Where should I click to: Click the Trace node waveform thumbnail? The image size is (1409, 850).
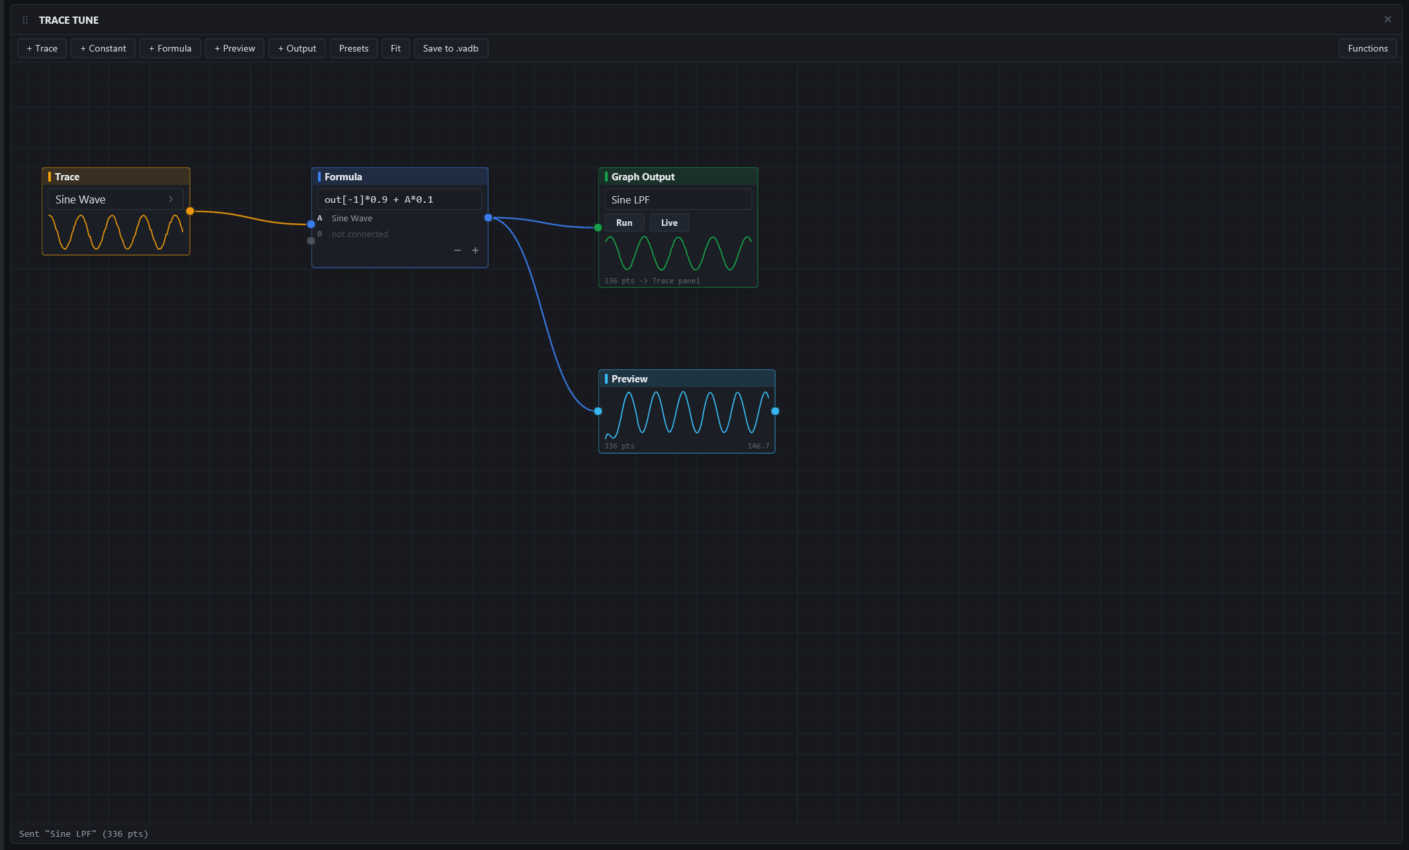(x=116, y=231)
